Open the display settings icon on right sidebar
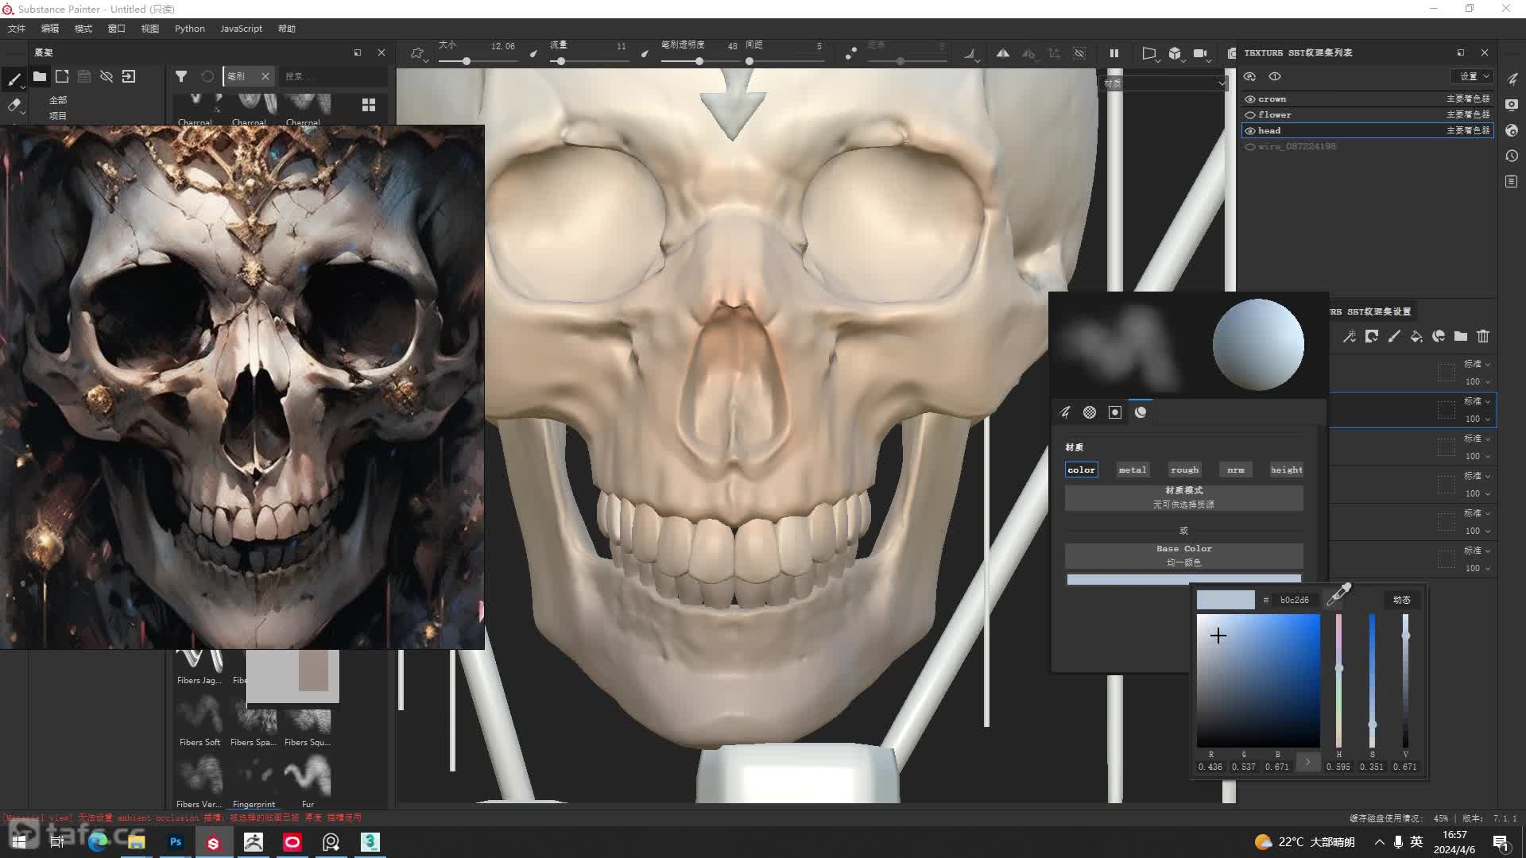This screenshot has width=1526, height=858. point(1512,105)
